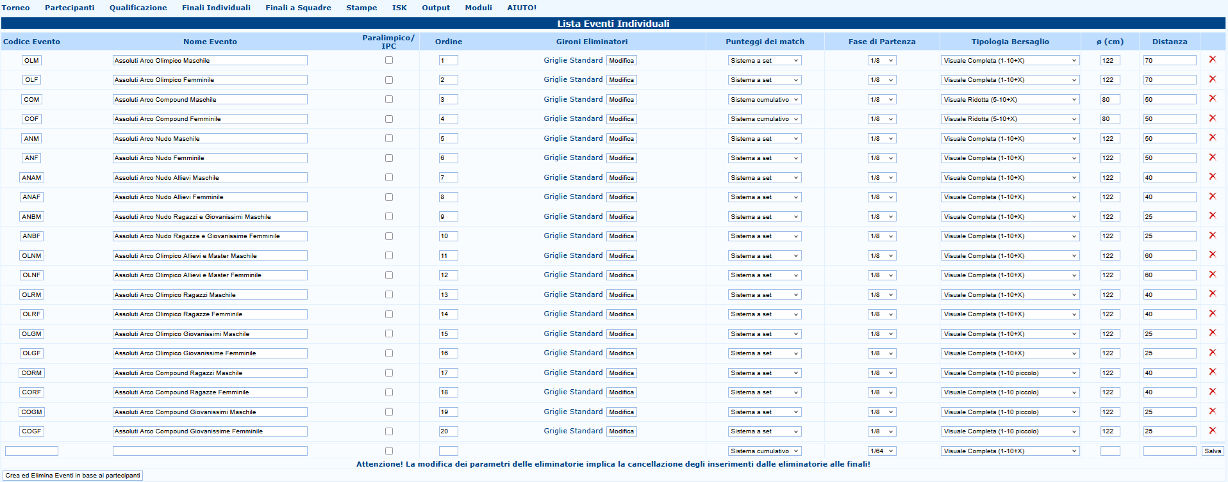Toggle Paralimpico checkbox for COM event

click(389, 99)
